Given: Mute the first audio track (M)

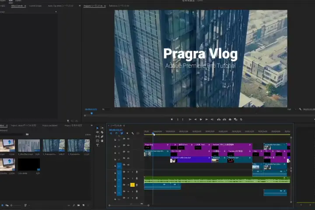Looking at the screenshot, I should [x=128, y=172].
